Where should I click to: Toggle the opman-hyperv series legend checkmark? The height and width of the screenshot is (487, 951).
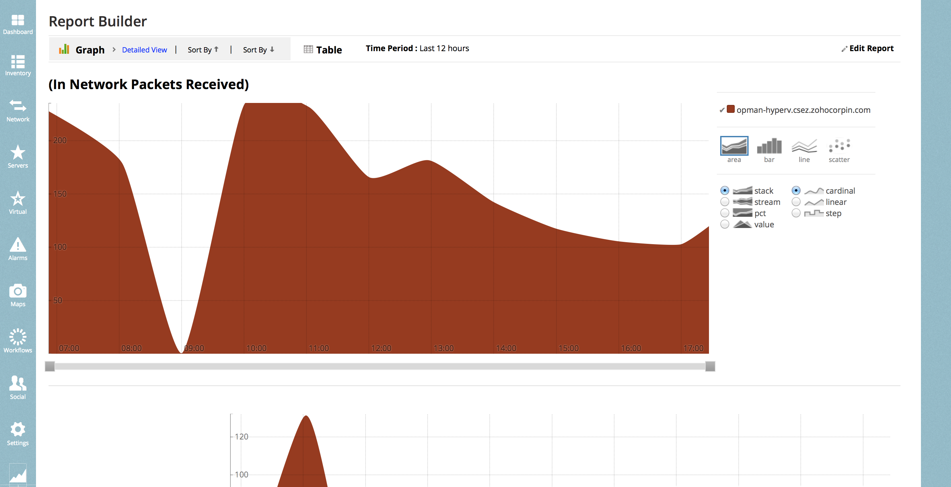[x=722, y=110]
